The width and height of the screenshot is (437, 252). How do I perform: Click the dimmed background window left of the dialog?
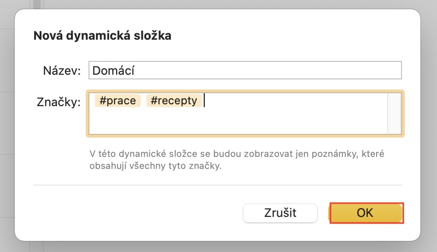(x=6, y=138)
